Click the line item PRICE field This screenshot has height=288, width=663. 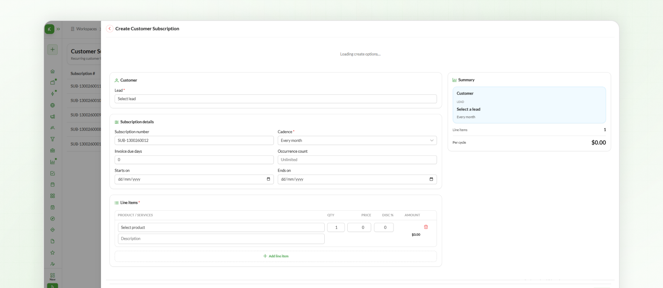[359, 228]
